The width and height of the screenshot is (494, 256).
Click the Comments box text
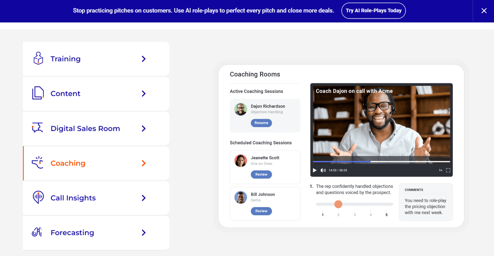426,207
